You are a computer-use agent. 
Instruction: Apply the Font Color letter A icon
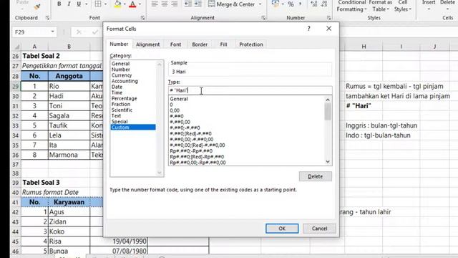(132, 4)
